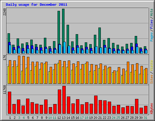Select the yellow bar for day 26

pos(122,80)
